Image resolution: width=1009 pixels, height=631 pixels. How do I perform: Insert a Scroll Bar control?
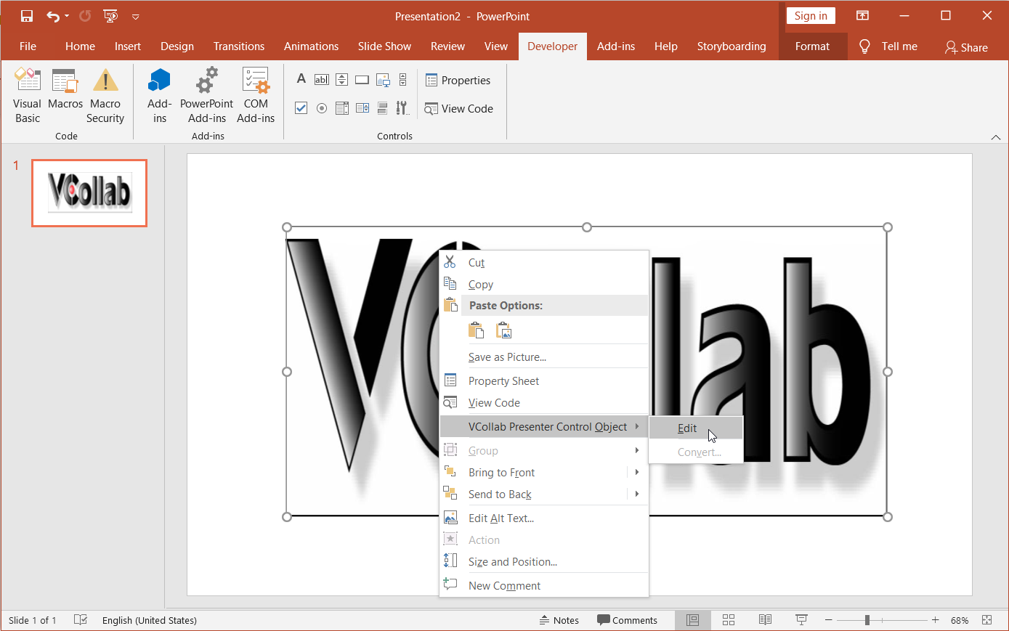pos(403,79)
